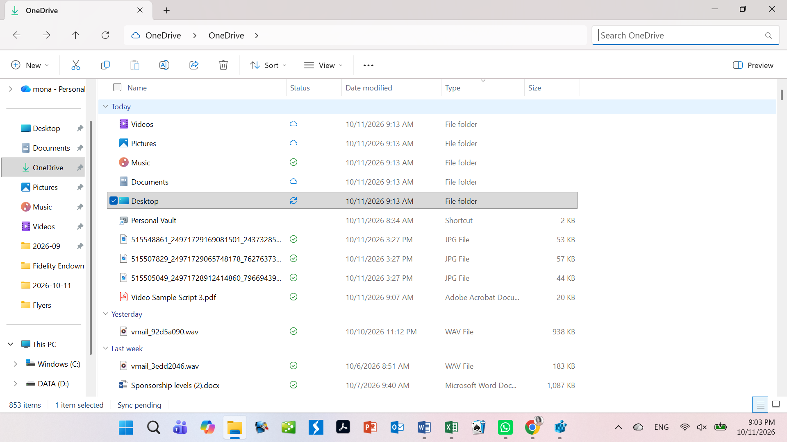The width and height of the screenshot is (787, 442).
Task: Switch to details view icon in status bar
Action: 760,405
